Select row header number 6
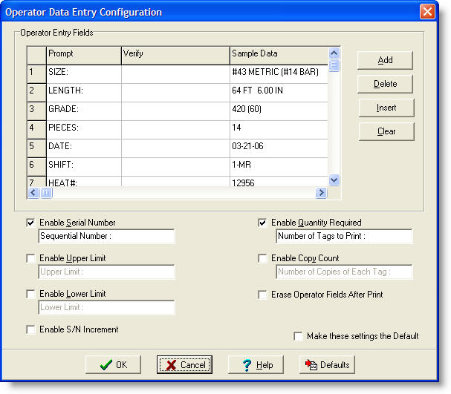 click(36, 167)
